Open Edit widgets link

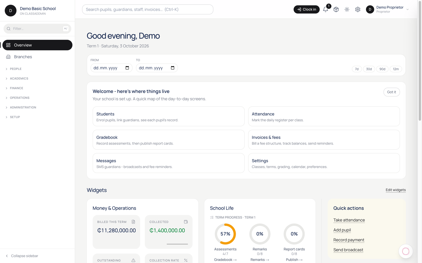(396, 190)
